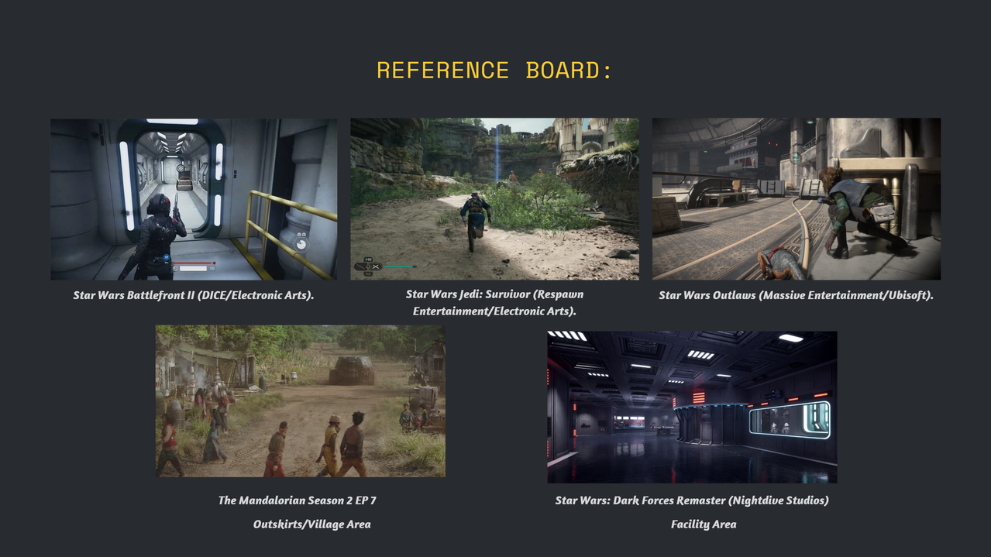This screenshot has width=991, height=557.
Task: Select the Star Wars Jedi: Survivor image
Action: click(x=494, y=199)
